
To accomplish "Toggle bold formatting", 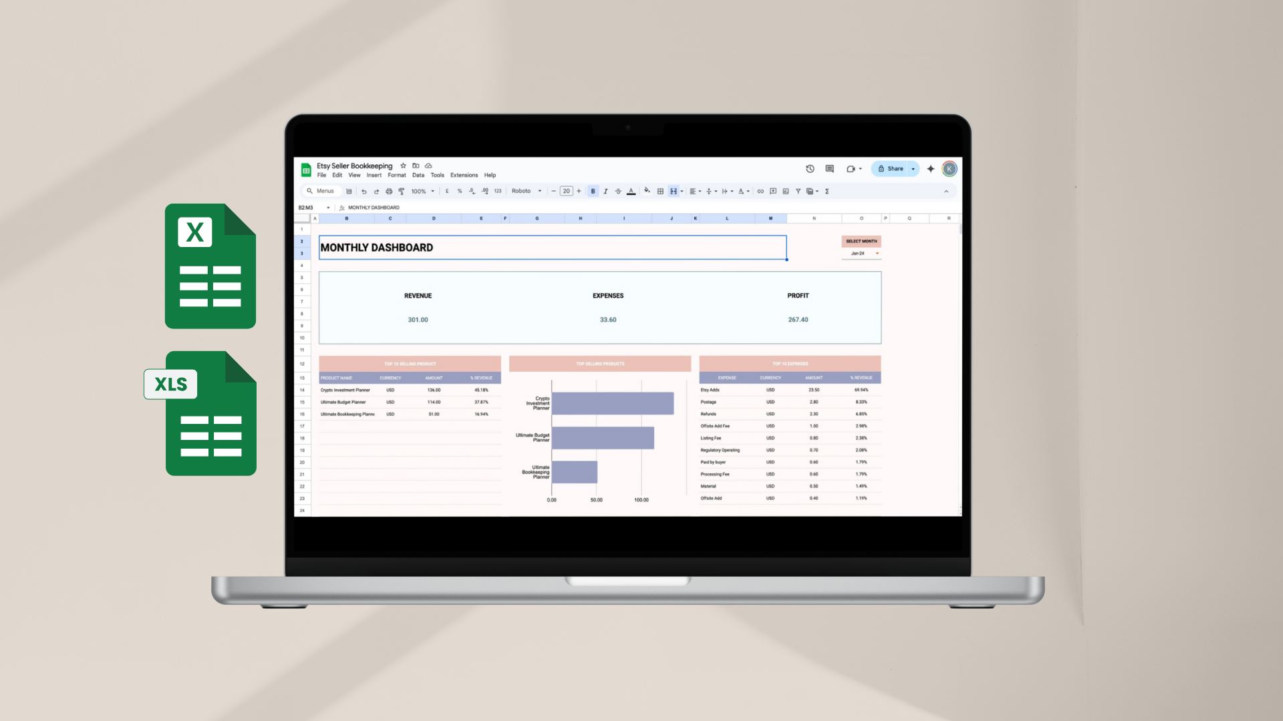I will [x=593, y=192].
